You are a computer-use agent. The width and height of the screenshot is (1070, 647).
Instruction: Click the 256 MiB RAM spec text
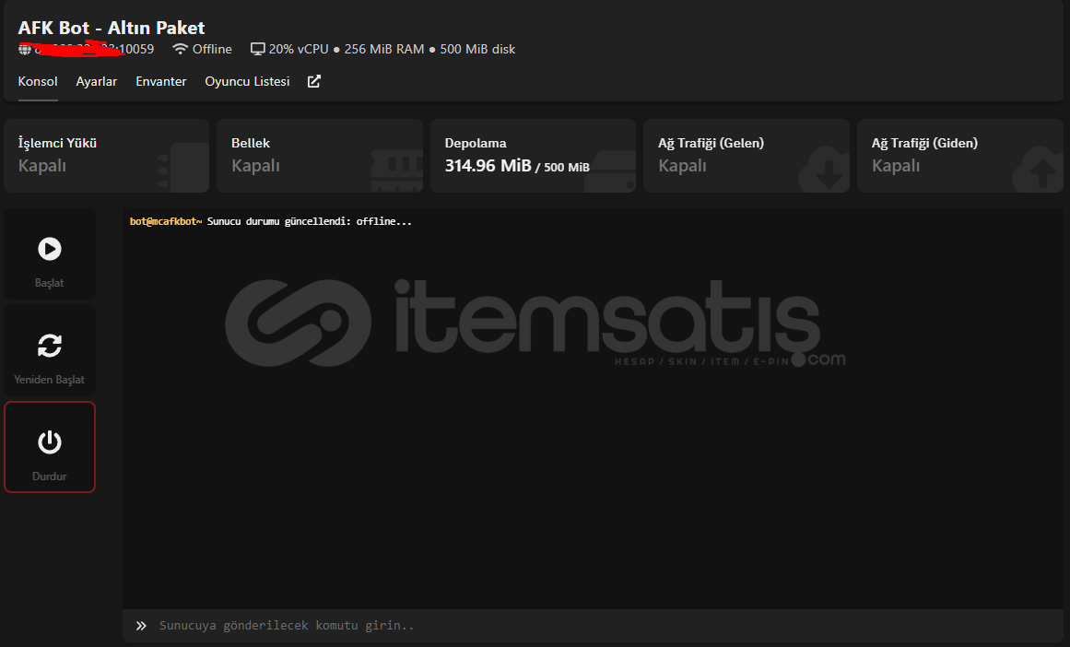pos(384,49)
